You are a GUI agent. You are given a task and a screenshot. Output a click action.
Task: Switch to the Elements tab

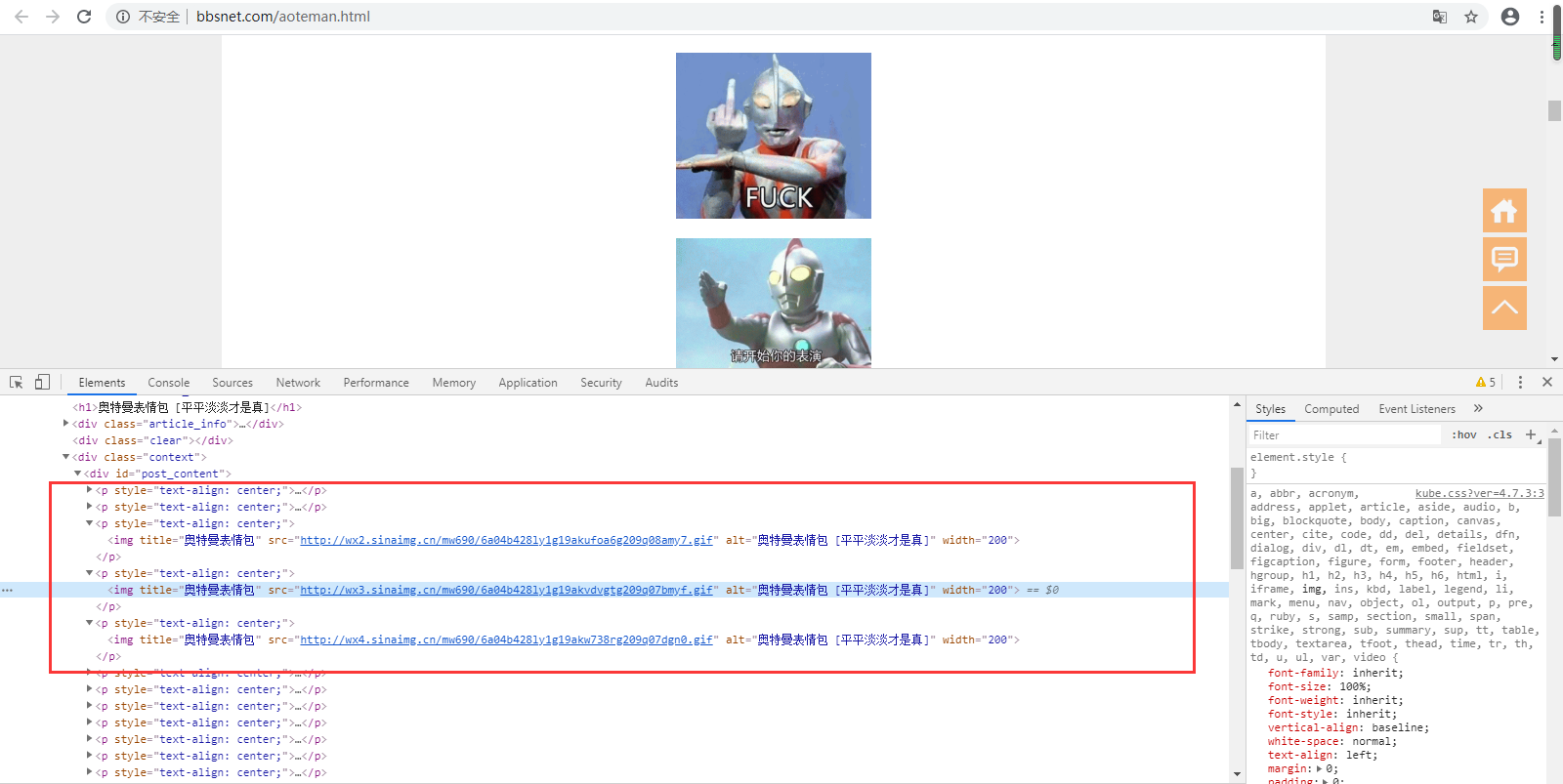pos(102,383)
